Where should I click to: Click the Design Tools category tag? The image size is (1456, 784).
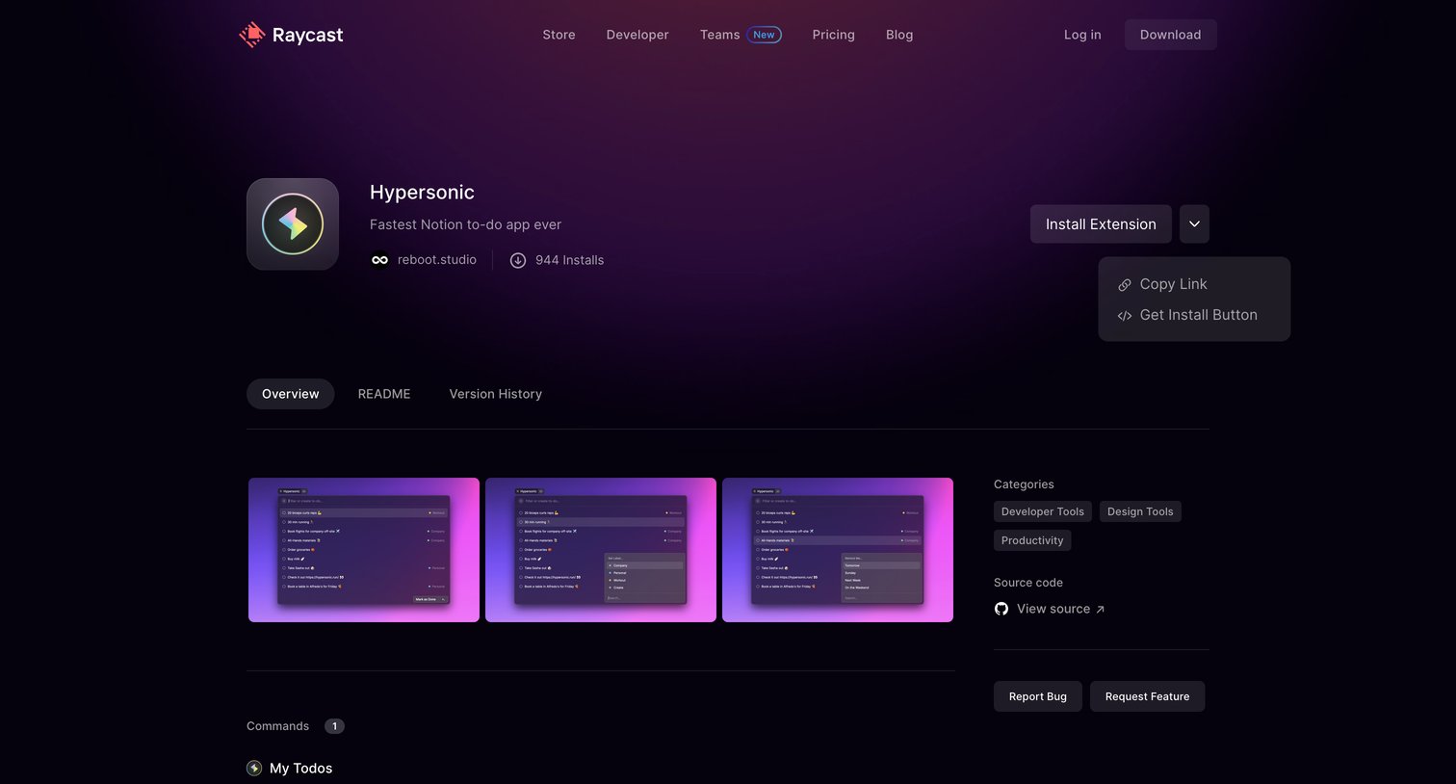point(1140,511)
